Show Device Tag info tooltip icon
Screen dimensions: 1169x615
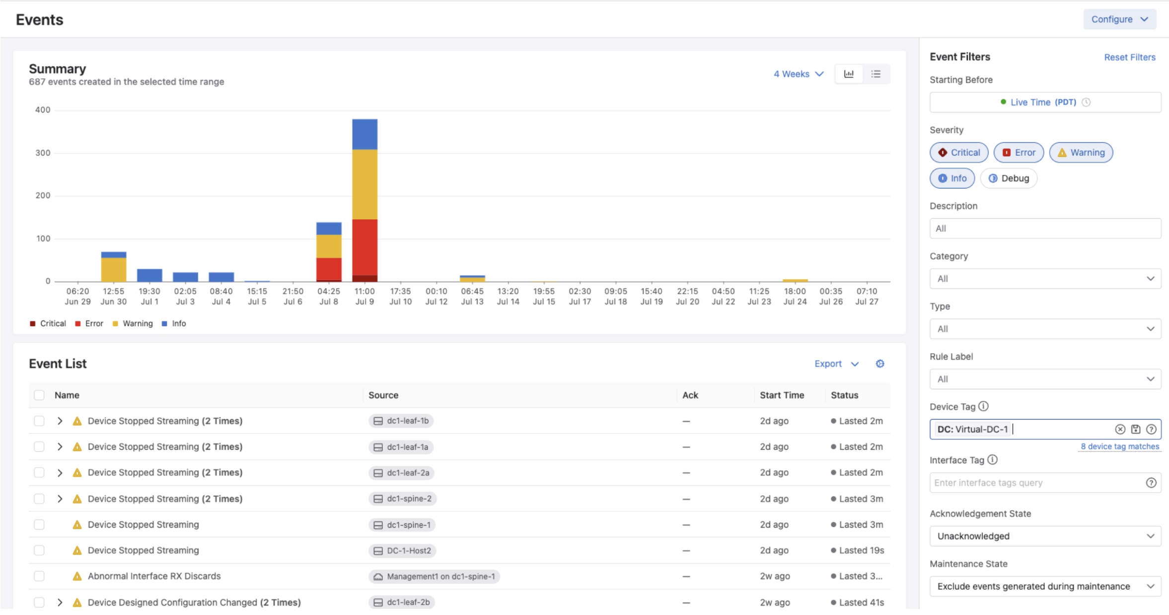pos(984,406)
